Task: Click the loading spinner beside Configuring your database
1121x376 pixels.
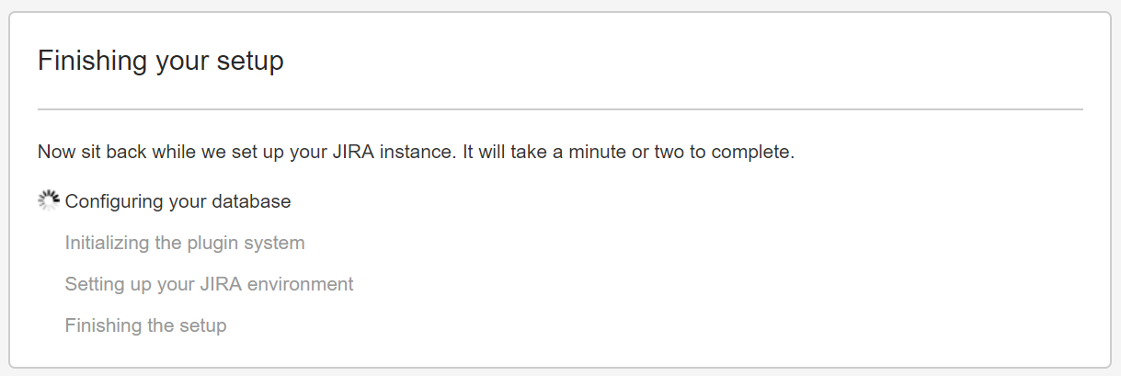Action: click(48, 201)
